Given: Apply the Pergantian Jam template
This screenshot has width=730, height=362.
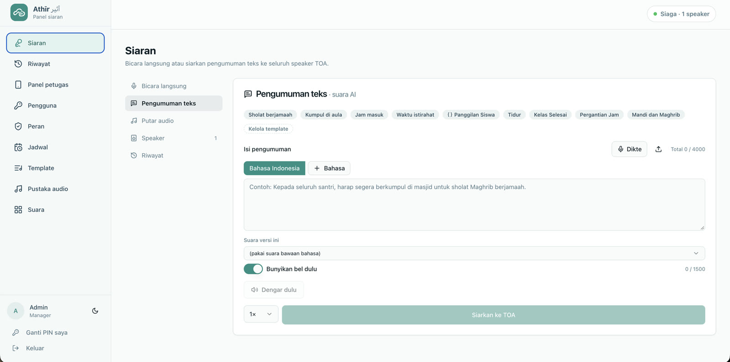Looking at the screenshot, I should pyautogui.click(x=599, y=115).
